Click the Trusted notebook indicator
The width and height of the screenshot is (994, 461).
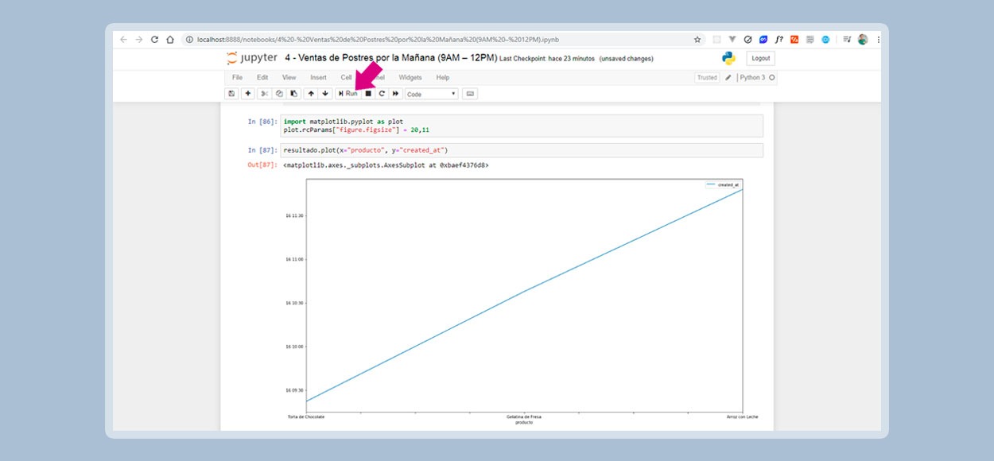click(x=707, y=78)
